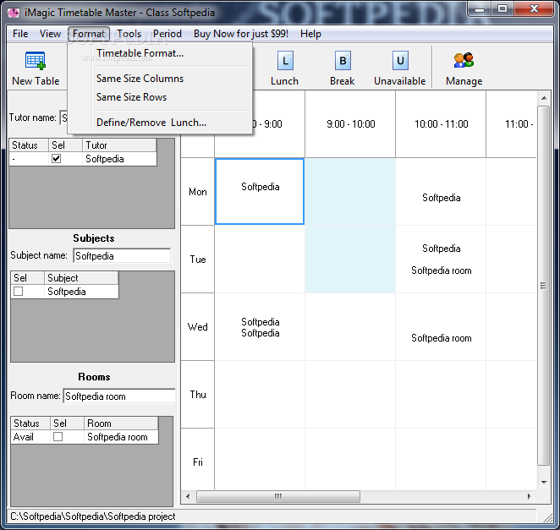Check the Softpedia room checkbox
The image size is (560, 530).
point(58,436)
